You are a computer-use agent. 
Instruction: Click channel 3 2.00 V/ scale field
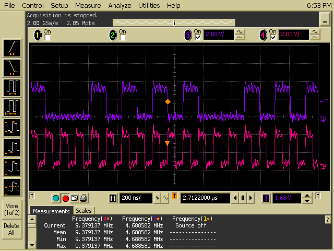(219, 35)
